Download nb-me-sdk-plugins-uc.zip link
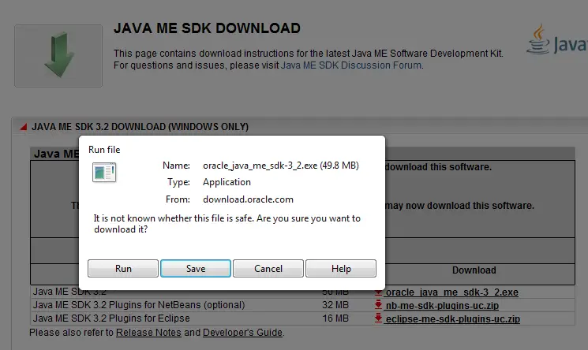 [442, 305]
